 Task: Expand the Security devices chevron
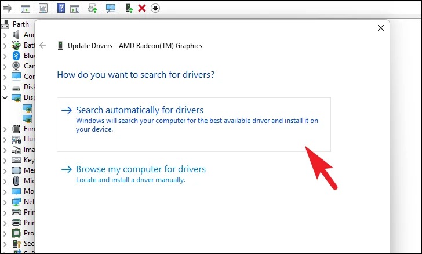(5, 244)
